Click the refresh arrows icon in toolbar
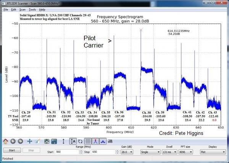 point(81,141)
